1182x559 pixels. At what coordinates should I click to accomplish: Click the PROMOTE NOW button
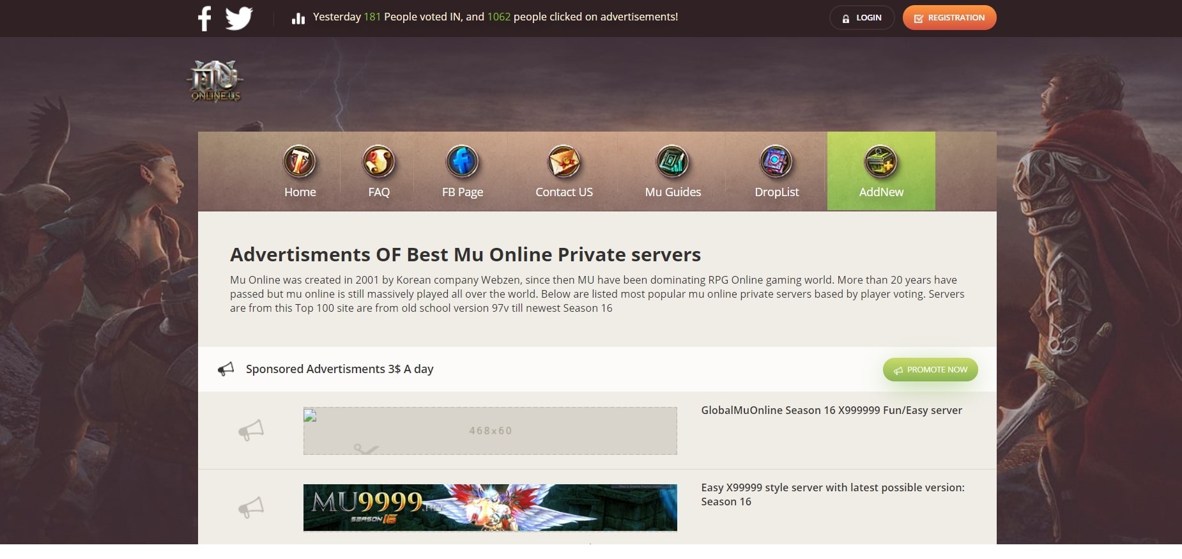click(930, 370)
